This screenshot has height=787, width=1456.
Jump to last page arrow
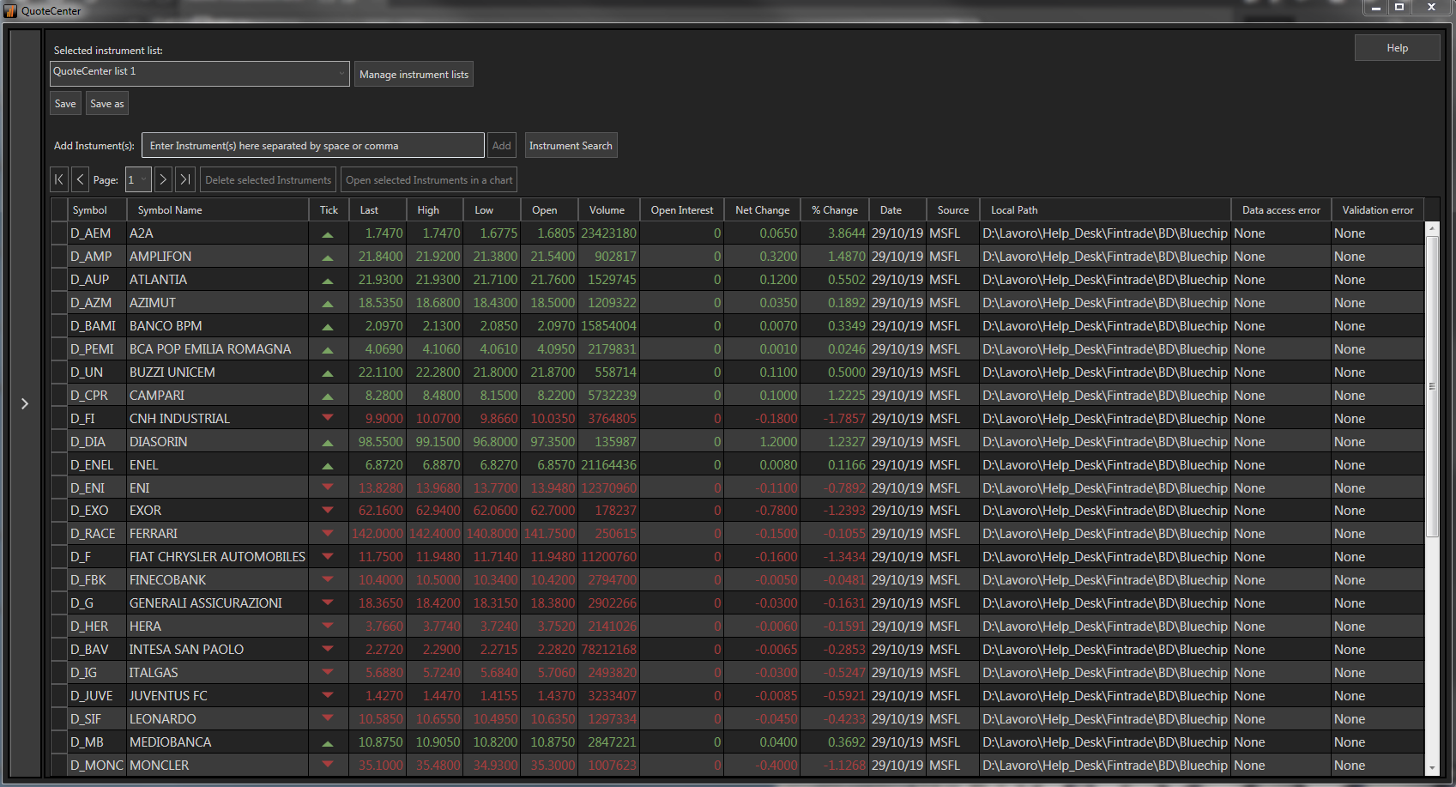(x=184, y=179)
